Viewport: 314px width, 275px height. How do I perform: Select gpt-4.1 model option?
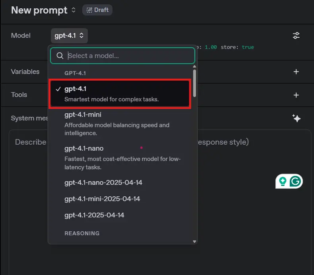pyautogui.click(x=120, y=94)
